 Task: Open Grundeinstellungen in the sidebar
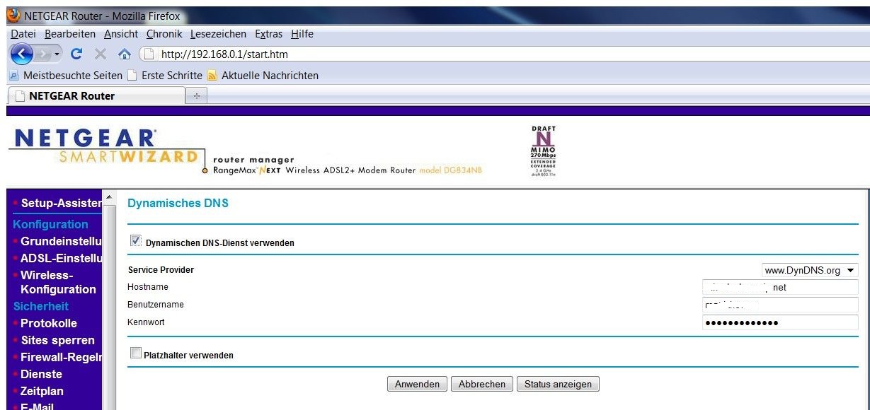pos(62,241)
